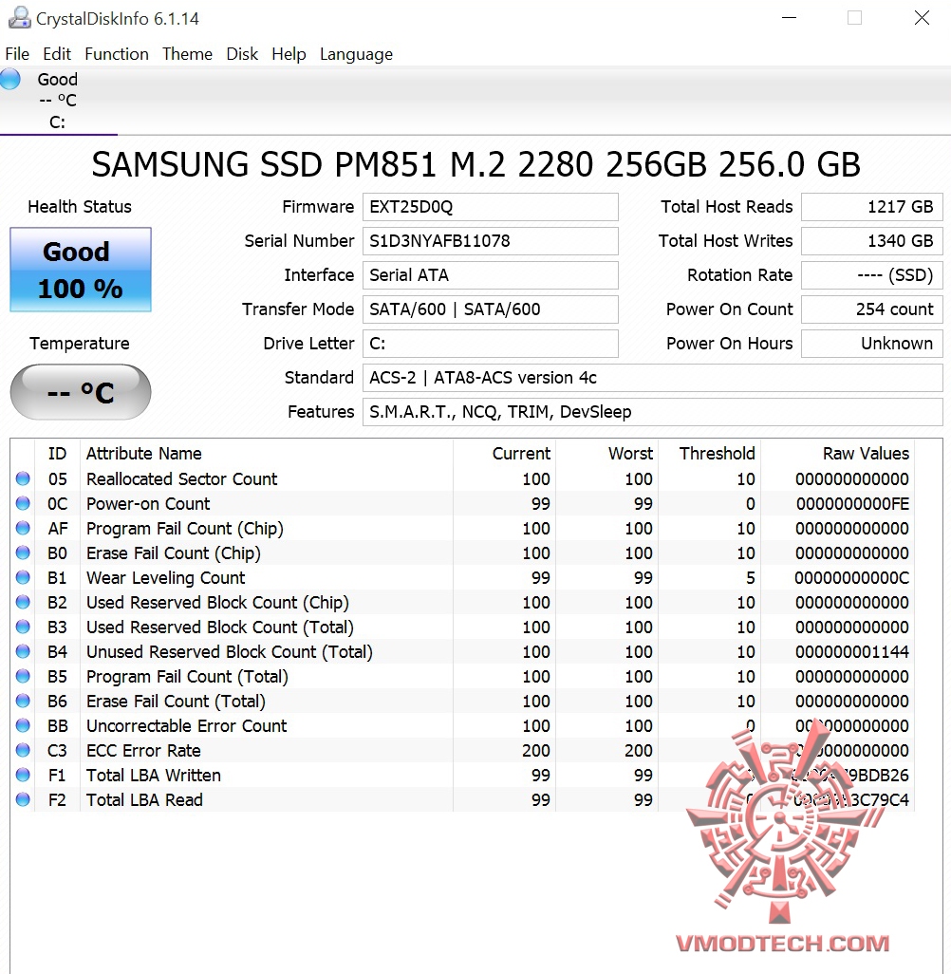Click the Good 100 % health status button

click(x=80, y=270)
